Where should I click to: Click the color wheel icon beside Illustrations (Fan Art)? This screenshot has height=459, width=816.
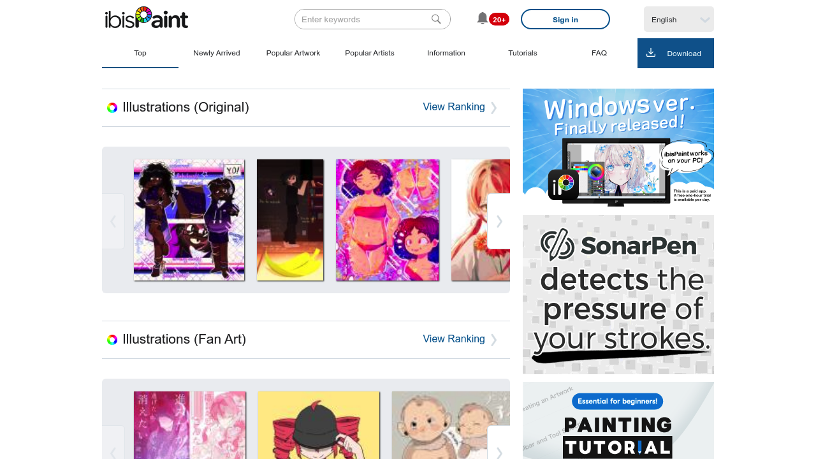(112, 340)
